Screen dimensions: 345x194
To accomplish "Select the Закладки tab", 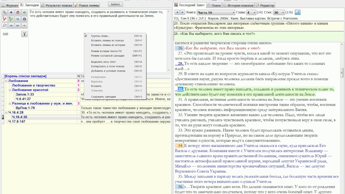I will (x=29, y=5).
